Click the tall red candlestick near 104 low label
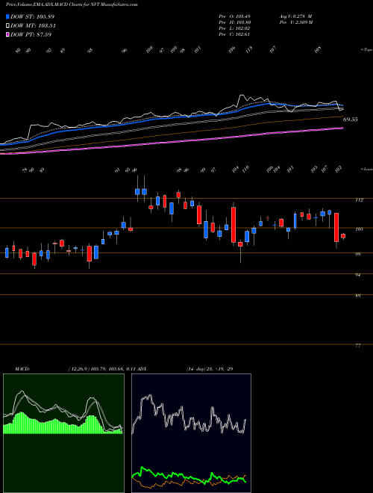 pyautogui.click(x=233, y=225)
